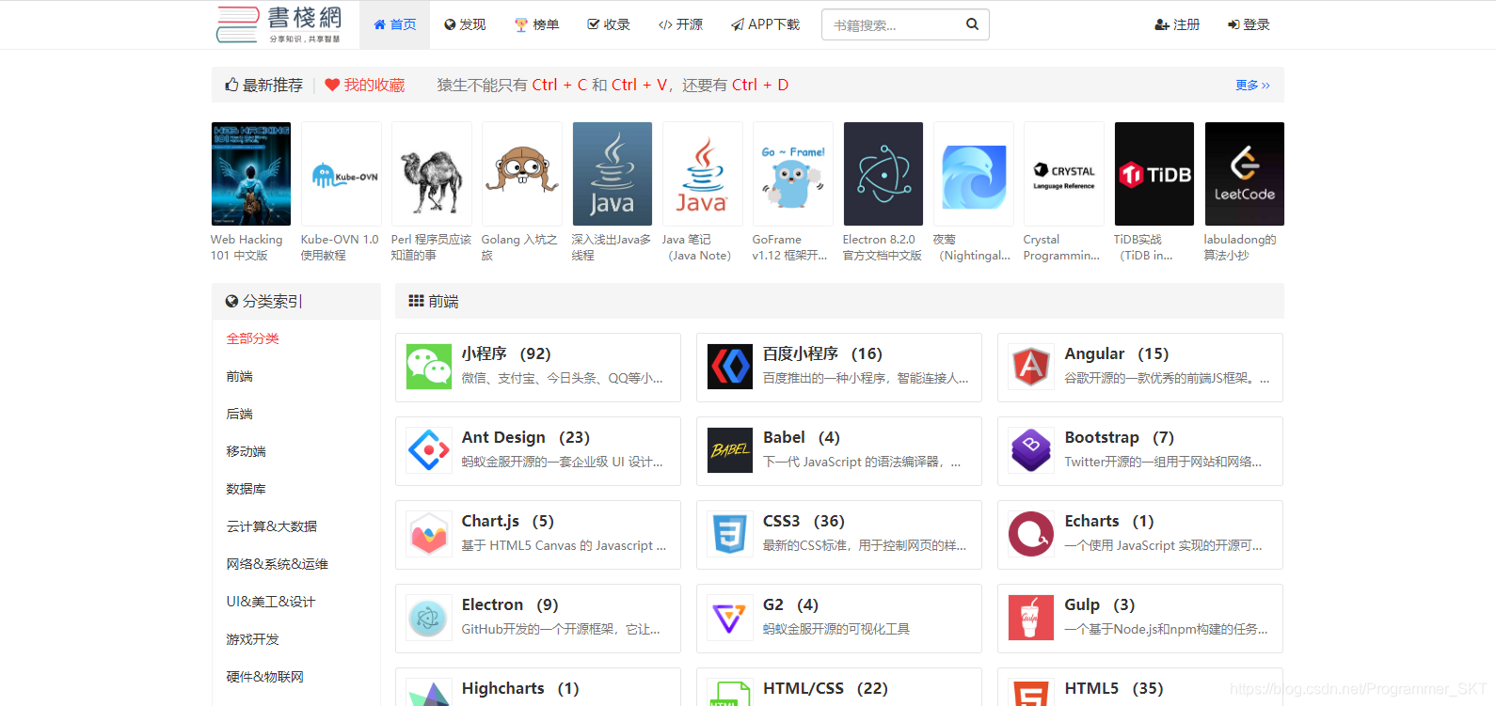Open CSS3 (36) category title
1496x706 pixels.
pos(804,521)
